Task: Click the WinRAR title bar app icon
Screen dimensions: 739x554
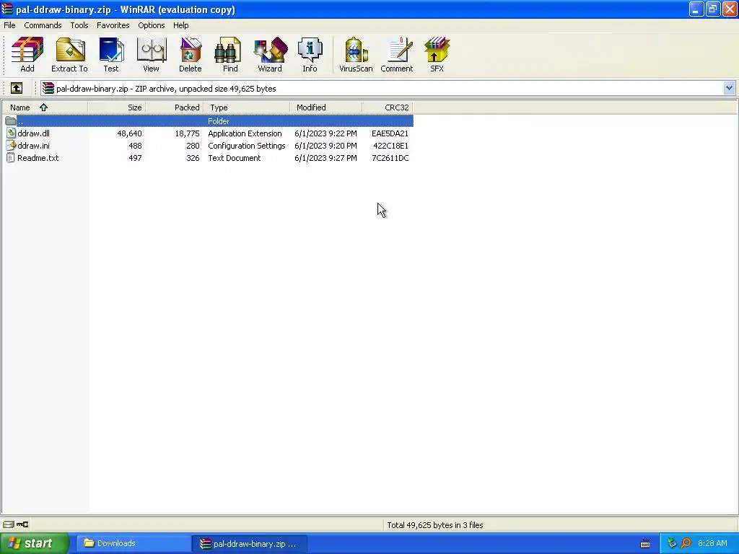Action: pos(7,9)
